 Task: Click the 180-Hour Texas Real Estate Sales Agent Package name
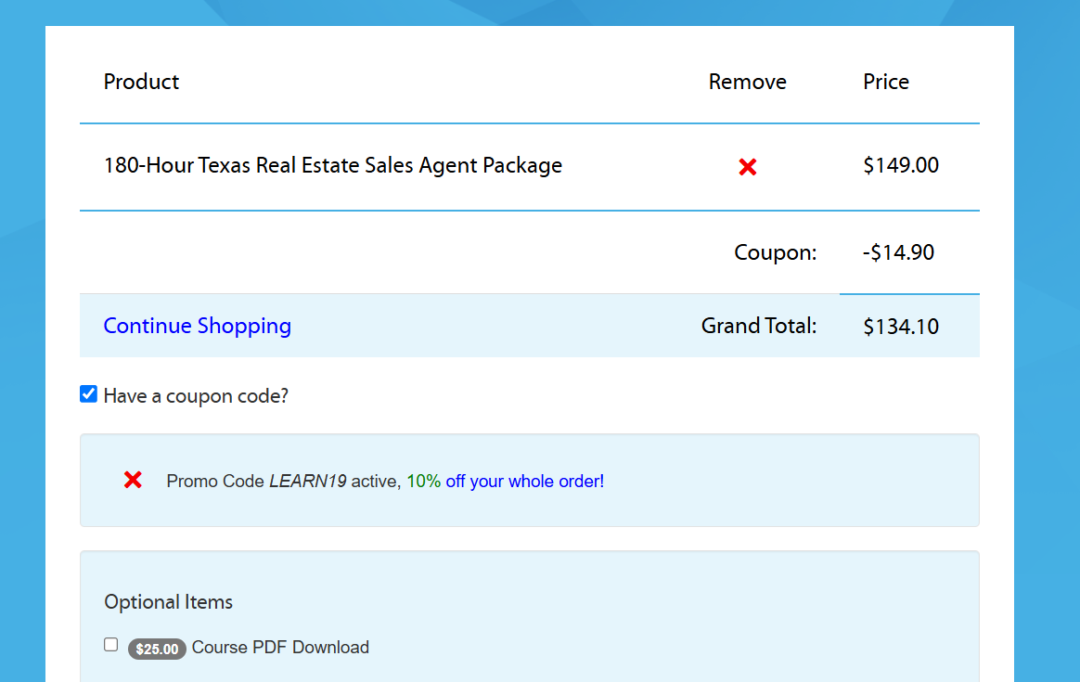click(x=333, y=165)
